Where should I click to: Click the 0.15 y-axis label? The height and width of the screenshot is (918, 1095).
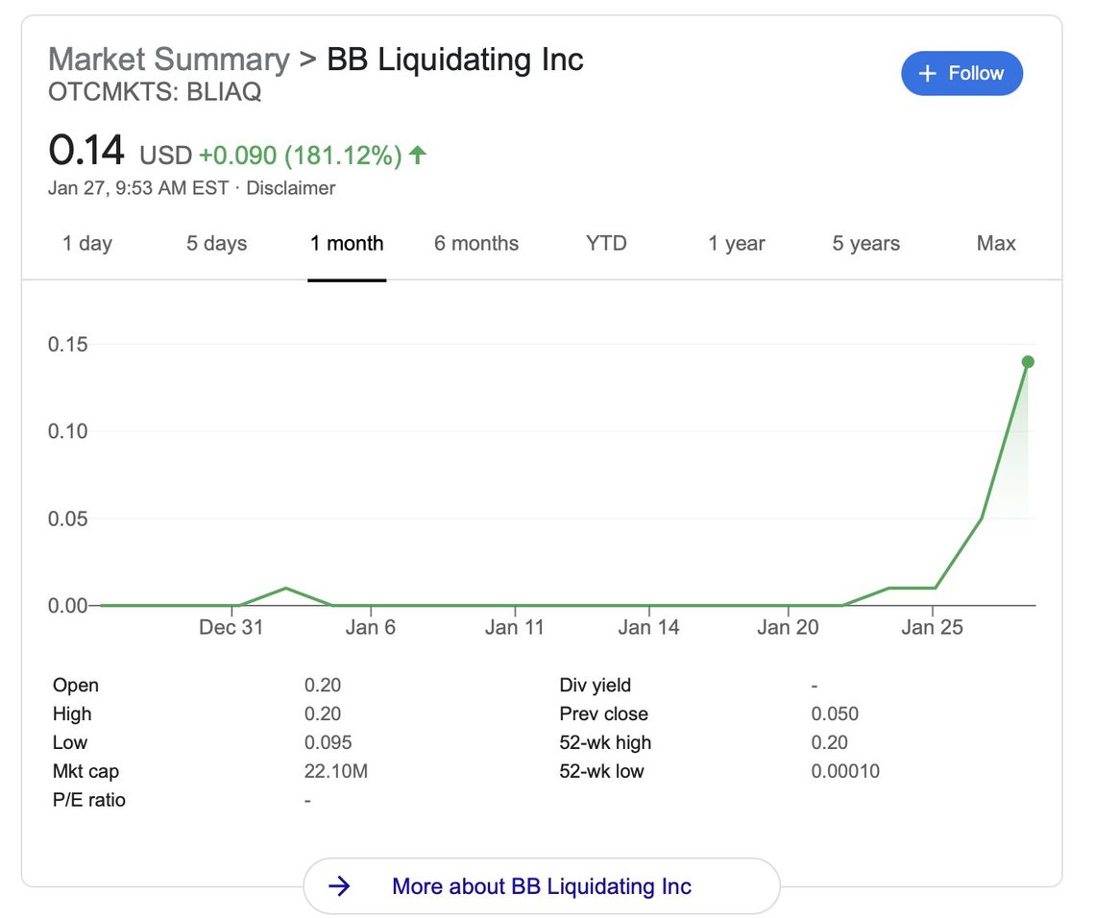[x=68, y=344]
